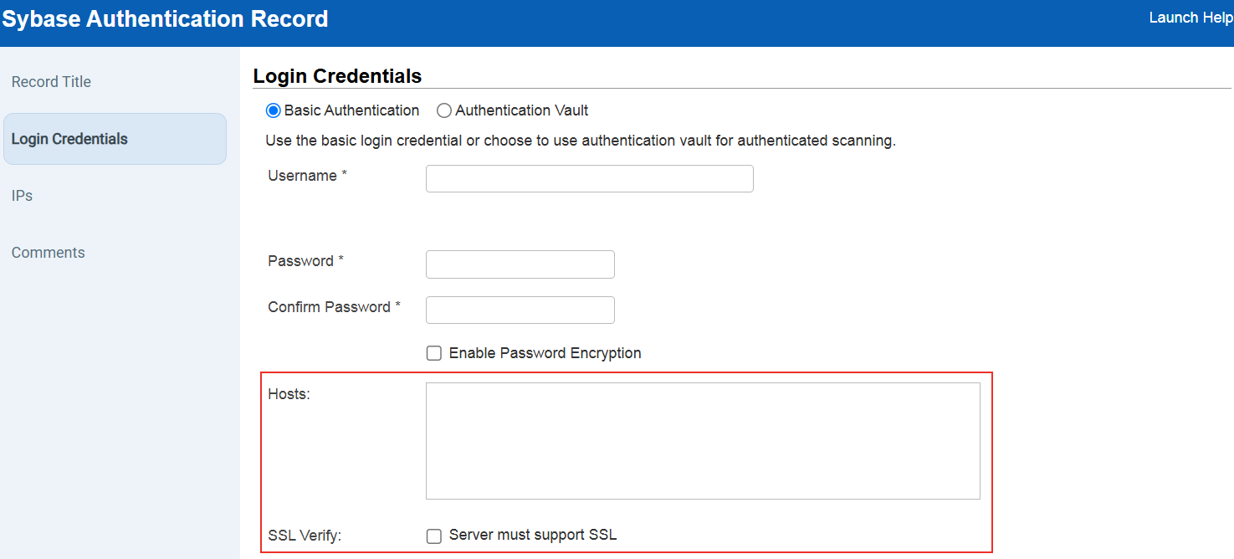Click the Hosts field label
This screenshot has height=559, width=1234.
[289, 393]
